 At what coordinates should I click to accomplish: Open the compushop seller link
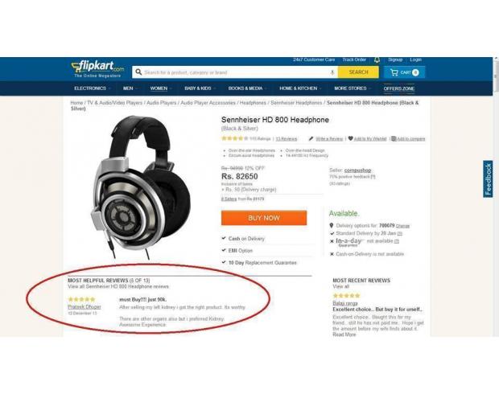[357, 170]
